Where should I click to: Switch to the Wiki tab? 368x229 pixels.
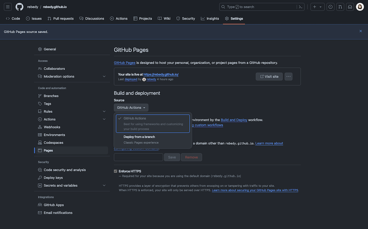tap(164, 18)
